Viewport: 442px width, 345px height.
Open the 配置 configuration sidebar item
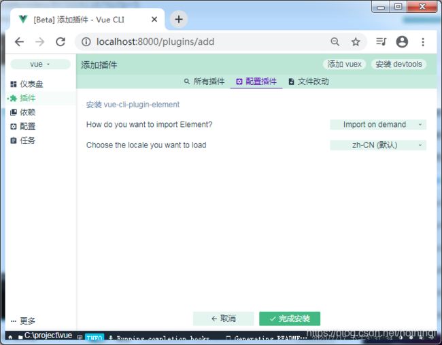pos(23,126)
